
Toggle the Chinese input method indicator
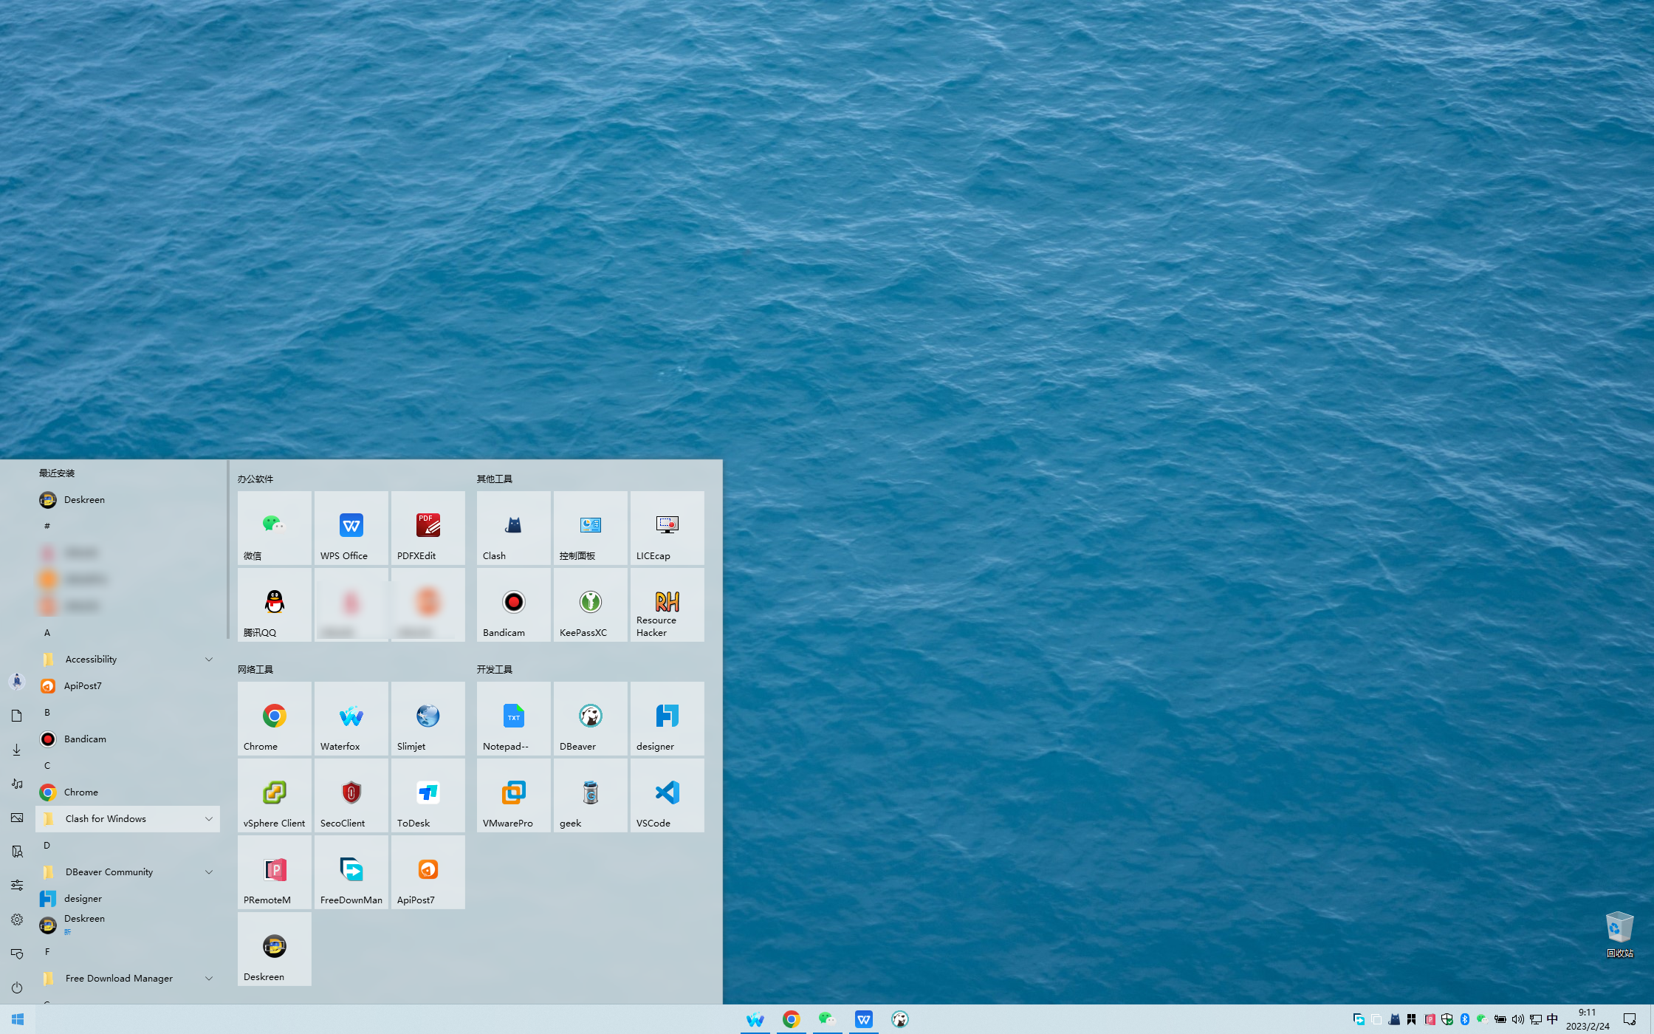(1552, 1019)
